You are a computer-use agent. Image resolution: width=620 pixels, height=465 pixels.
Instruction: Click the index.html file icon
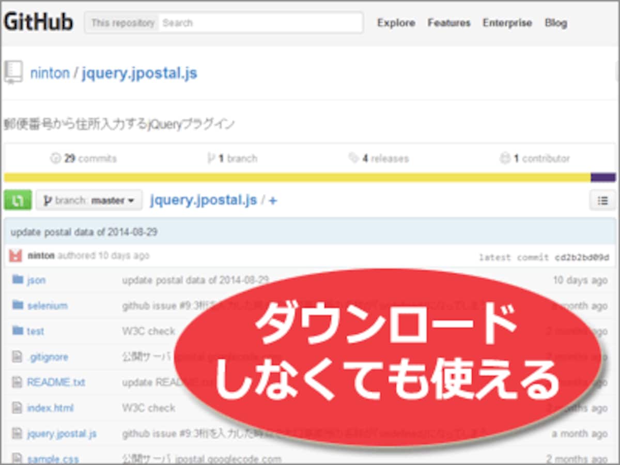[x=18, y=408]
